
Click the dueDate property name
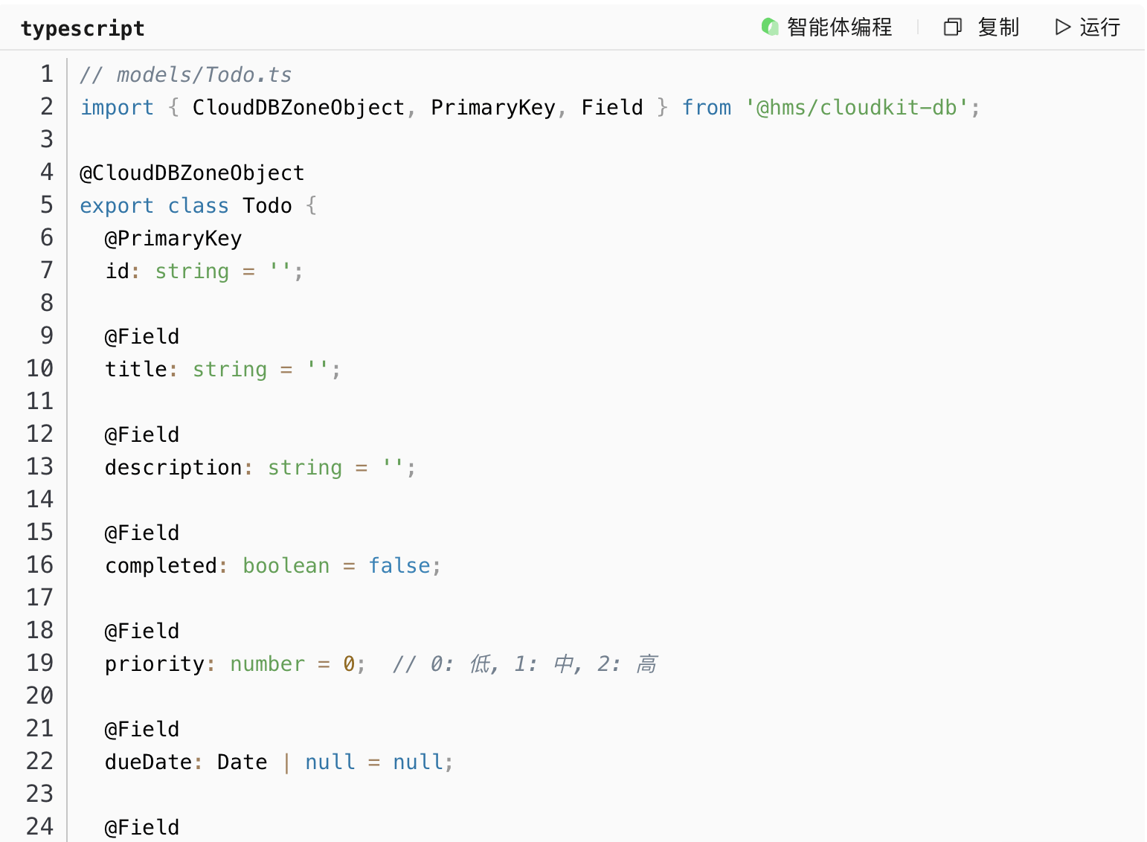[149, 762]
